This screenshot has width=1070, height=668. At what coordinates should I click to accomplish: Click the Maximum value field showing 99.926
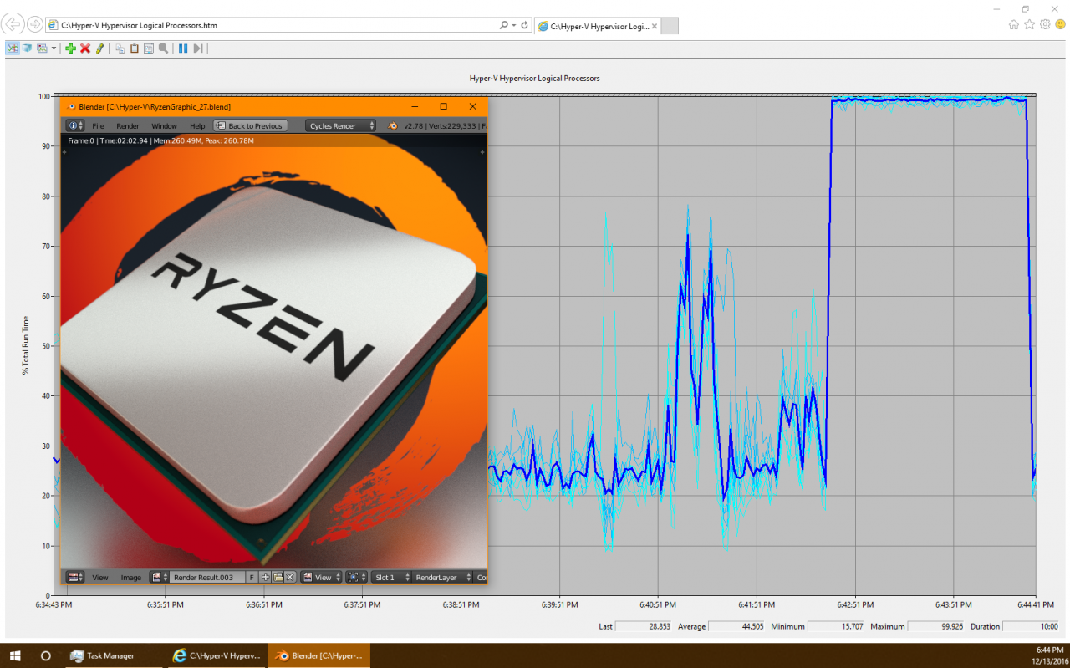click(935, 626)
